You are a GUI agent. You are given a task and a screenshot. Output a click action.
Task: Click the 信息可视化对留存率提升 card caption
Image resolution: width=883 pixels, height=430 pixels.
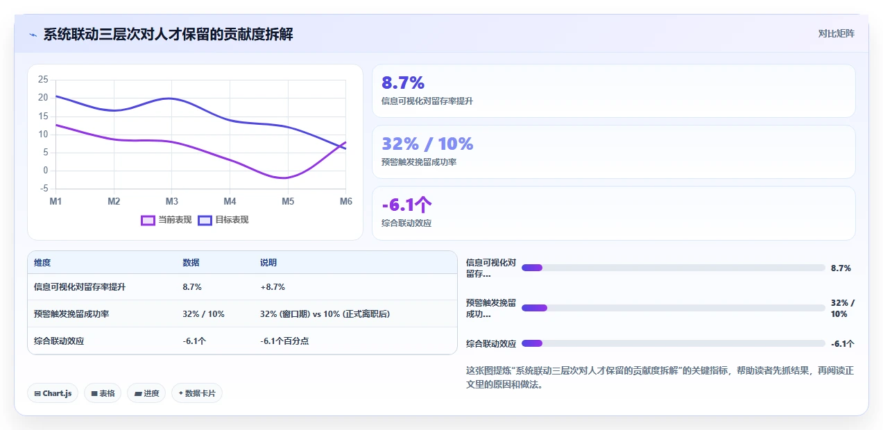coord(427,101)
